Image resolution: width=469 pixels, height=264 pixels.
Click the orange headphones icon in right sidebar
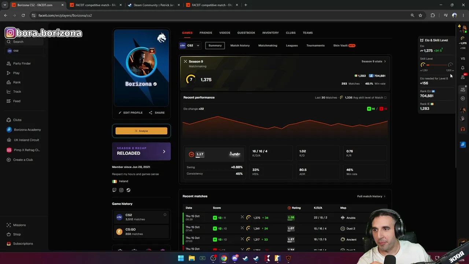pos(463,129)
